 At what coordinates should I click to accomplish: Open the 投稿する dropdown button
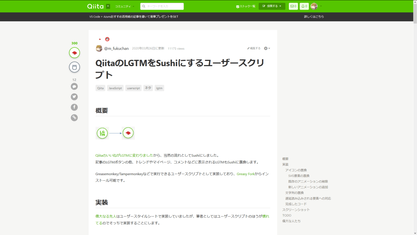pos(272,6)
